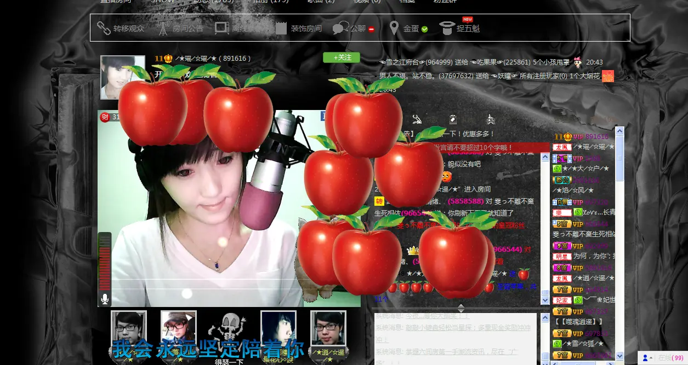Viewport: 688px width, 365px height.
Task: Click the chat panel splitter handle
Action: point(461,308)
